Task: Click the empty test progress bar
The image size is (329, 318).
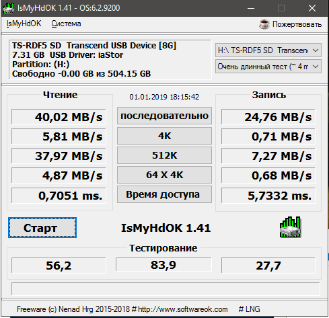Action: pos(166,289)
